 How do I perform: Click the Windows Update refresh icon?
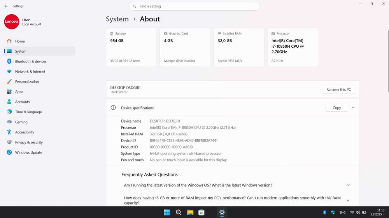click(x=9, y=152)
